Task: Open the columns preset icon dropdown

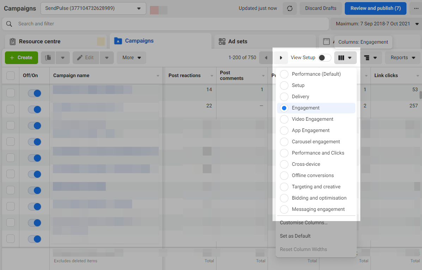Action: (345, 58)
